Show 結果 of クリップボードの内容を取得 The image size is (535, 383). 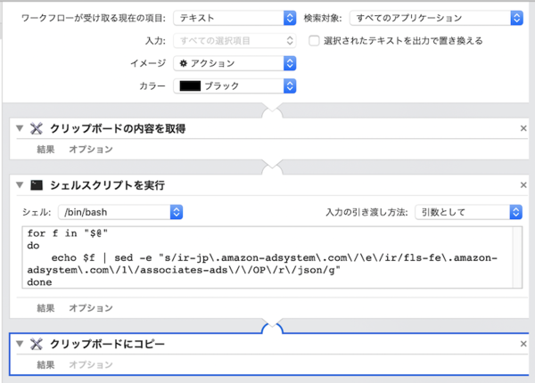coord(47,150)
